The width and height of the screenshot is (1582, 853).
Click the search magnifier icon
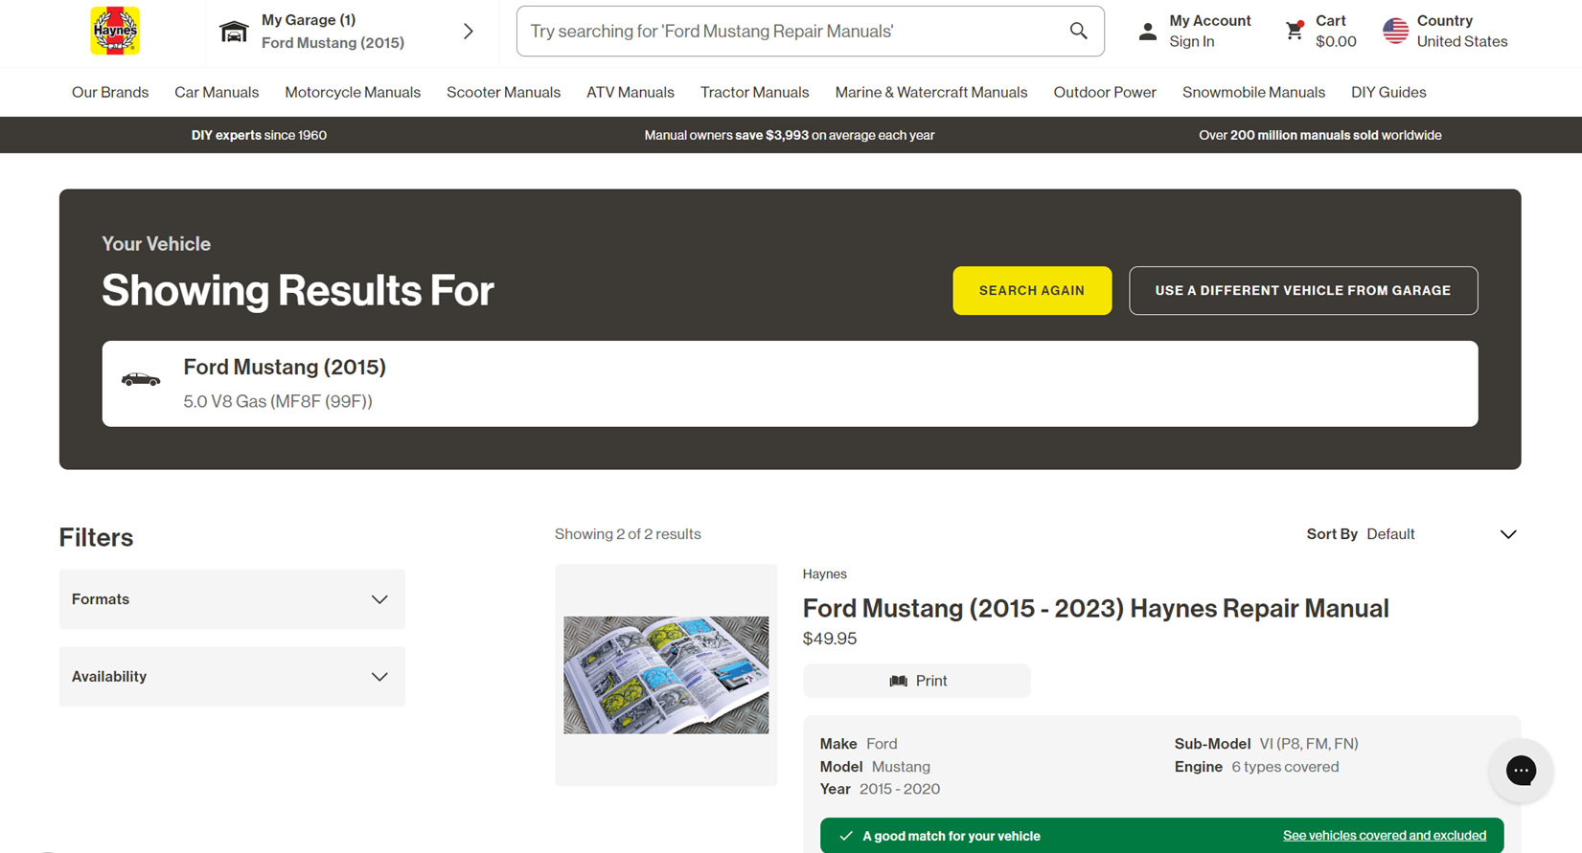point(1078,31)
